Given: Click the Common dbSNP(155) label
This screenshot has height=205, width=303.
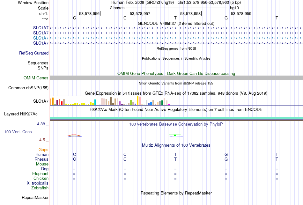Looking at the screenshot, I should [28, 88].
